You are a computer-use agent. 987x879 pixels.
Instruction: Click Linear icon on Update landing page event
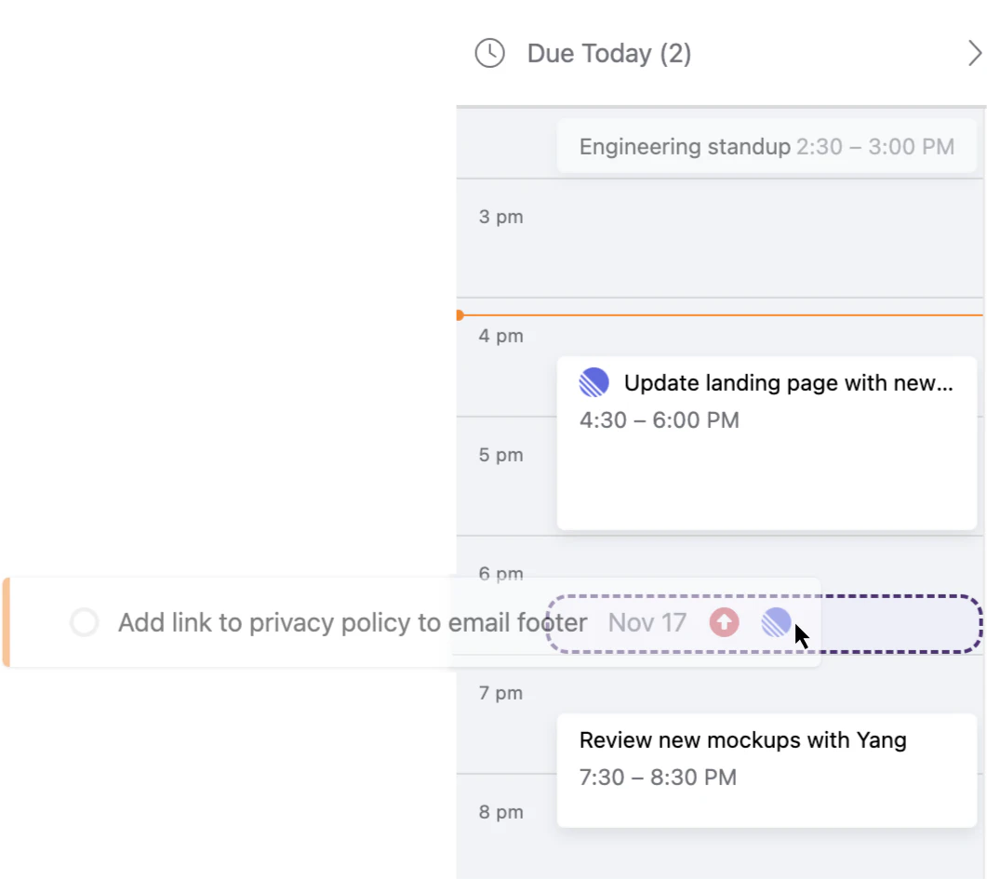click(x=594, y=382)
